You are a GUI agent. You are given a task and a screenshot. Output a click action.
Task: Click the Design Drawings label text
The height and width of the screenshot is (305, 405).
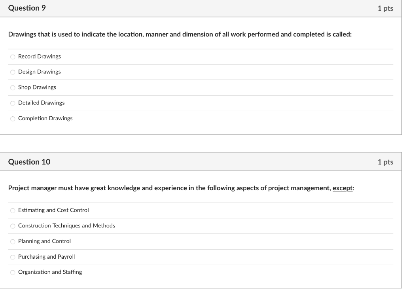40,72
